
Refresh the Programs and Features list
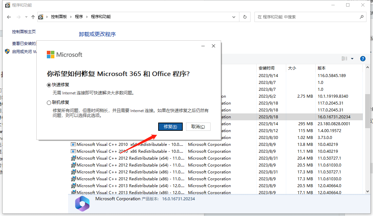point(245,17)
